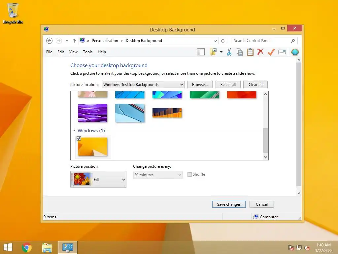Open the Recycle Bin desktop icon
Screen dimensions: 338x254
[13, 13]
